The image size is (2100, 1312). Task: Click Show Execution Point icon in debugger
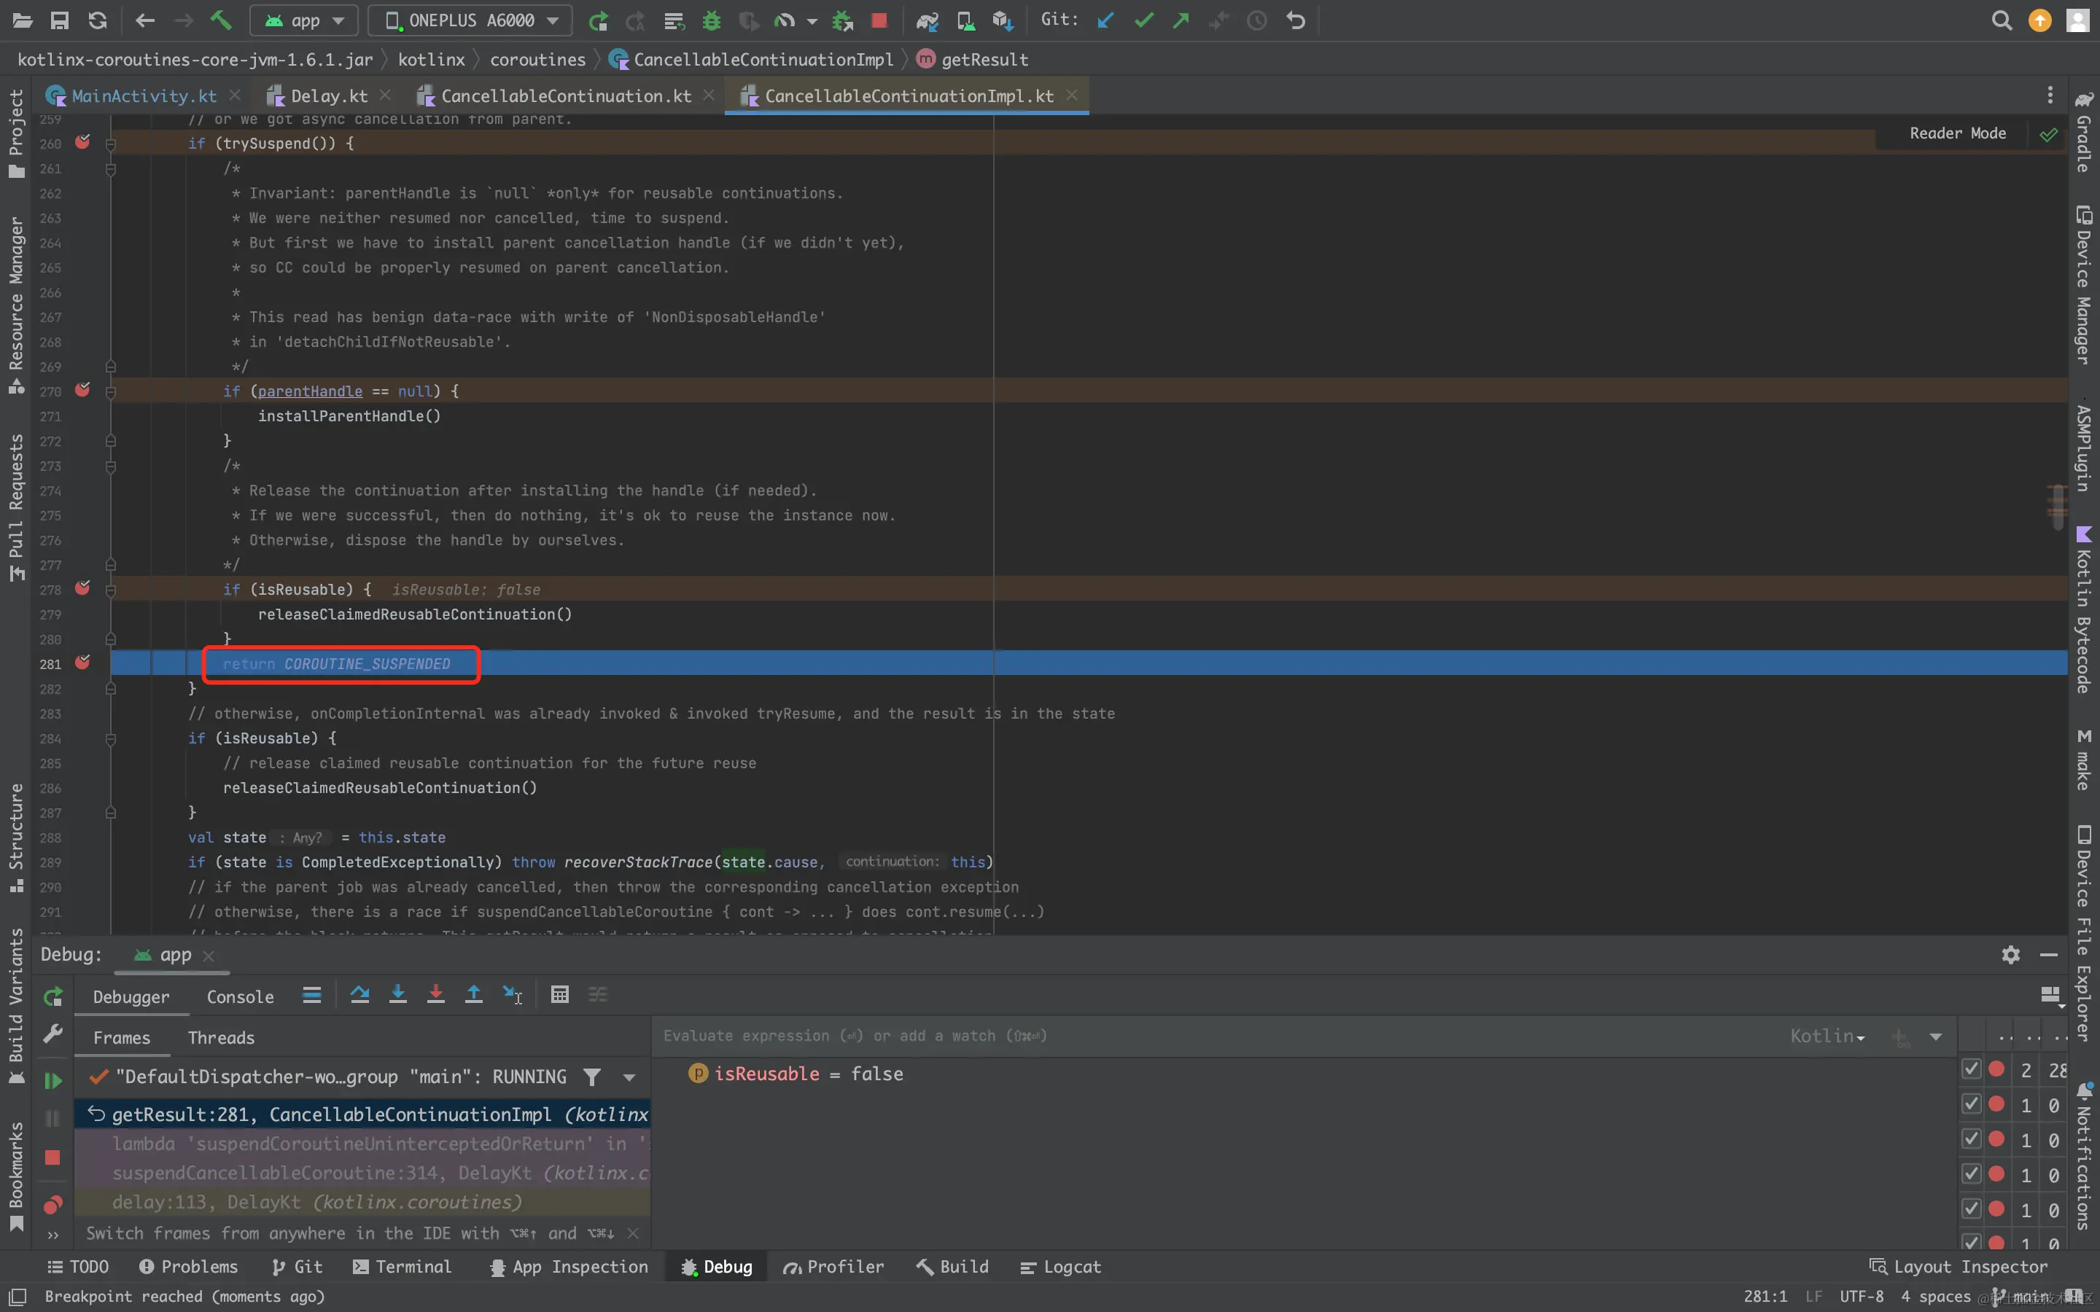click(x=311, y=994)
